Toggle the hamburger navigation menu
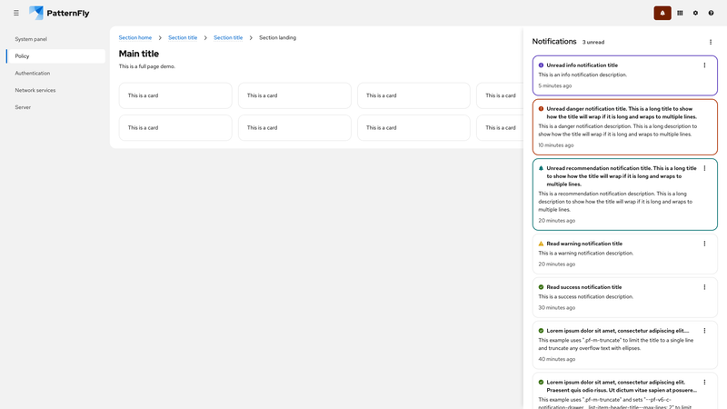 click(16, 13)
